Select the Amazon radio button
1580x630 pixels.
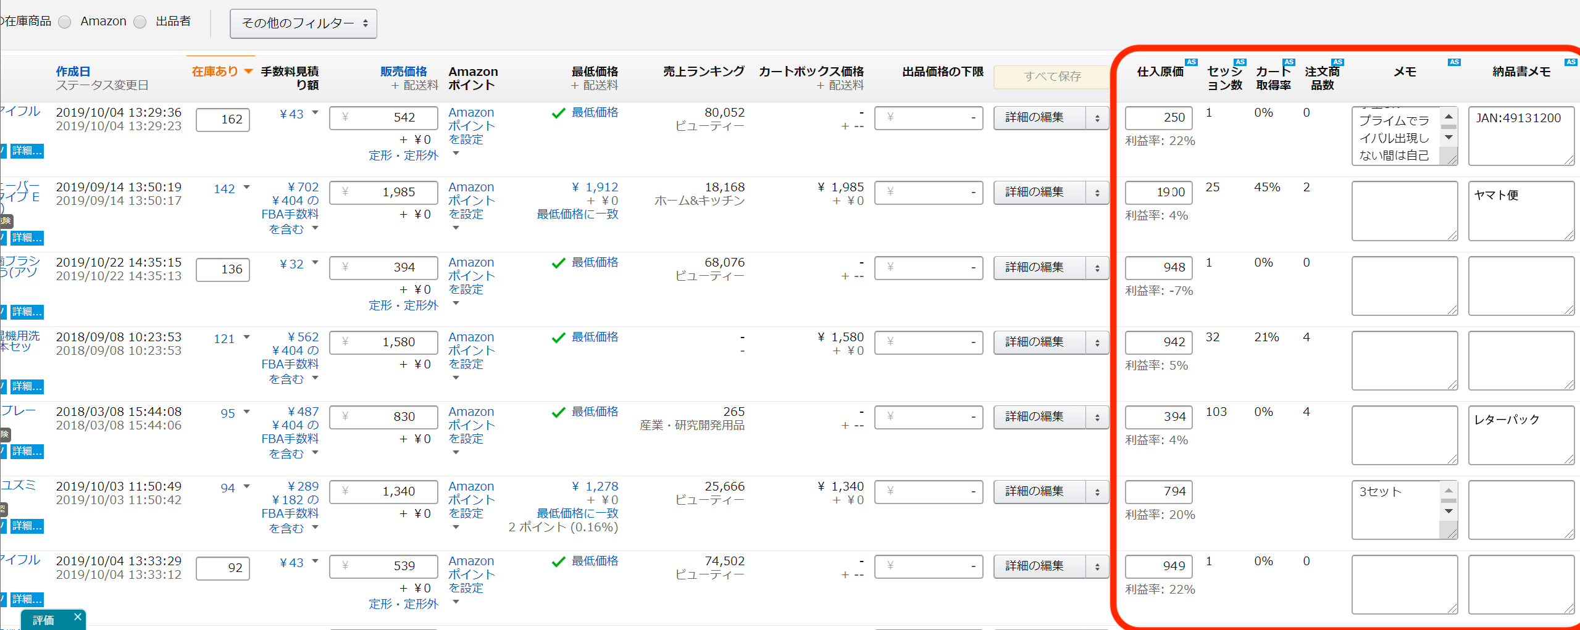[65, 22]
